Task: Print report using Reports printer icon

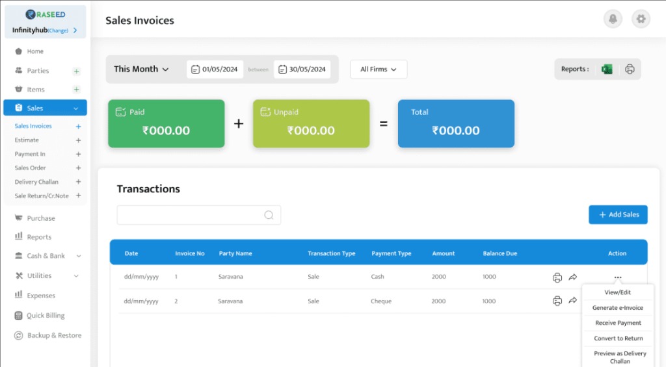Action: (x=630, y=70)
